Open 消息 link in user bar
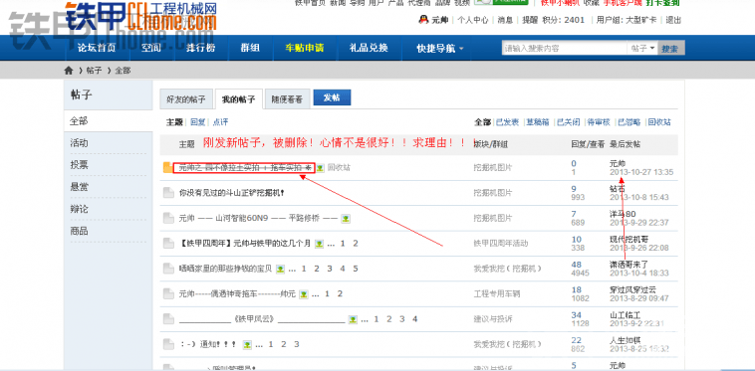 (x=505, y=20)
